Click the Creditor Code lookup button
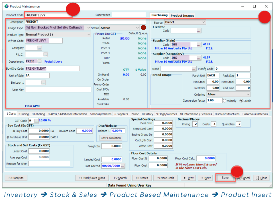275x200 pixels. point(199,31)
